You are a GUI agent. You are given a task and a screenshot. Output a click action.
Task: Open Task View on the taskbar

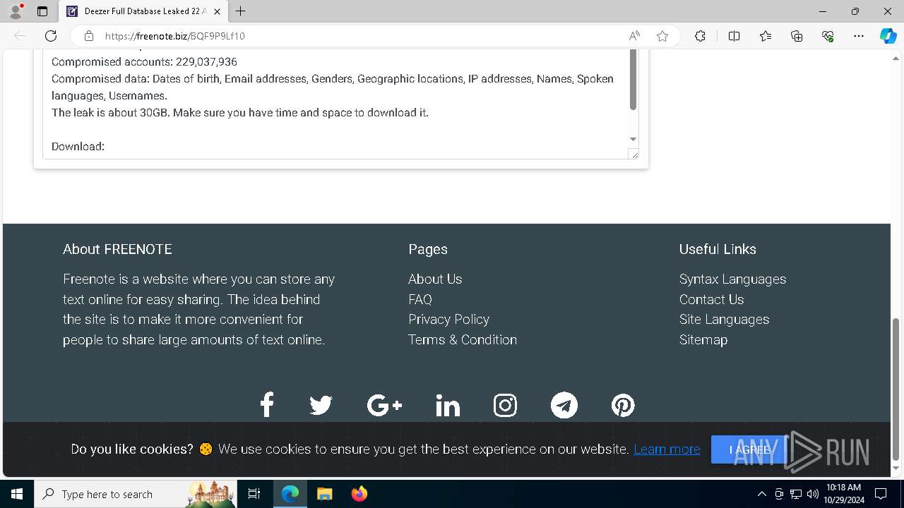pyautogui.click(x=254, y=494)
